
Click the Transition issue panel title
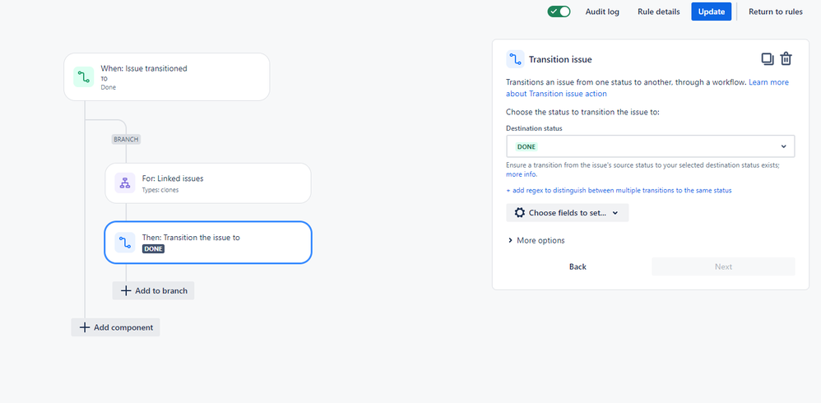[x=560, y=60]
